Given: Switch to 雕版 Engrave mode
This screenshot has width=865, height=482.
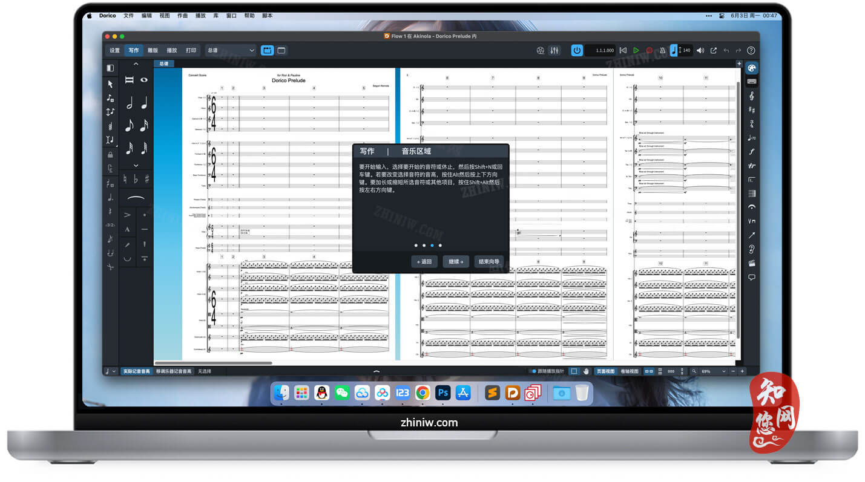Looking at the screenshot, I should click(153, 50).
